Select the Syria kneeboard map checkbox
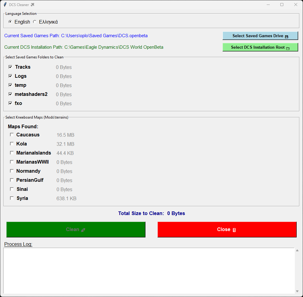 click(x=11, y=198)
